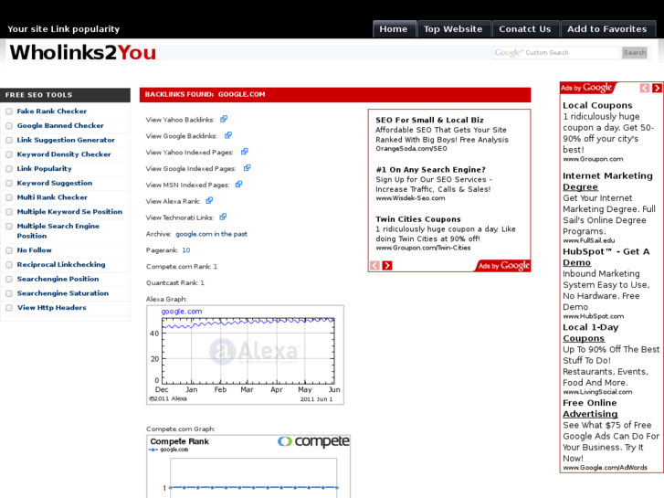Viewport: 664px width, 498px height.
Task: Click bullet beside Fake Rank Checker
Action: coord(9,111)
